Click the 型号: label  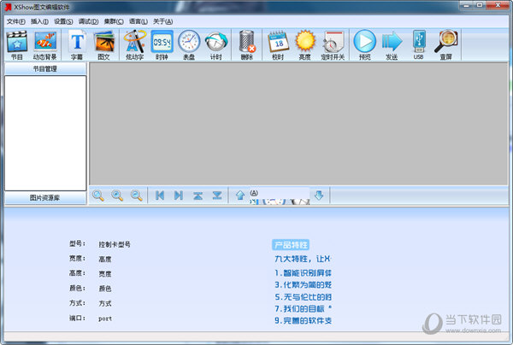point(77,243)
